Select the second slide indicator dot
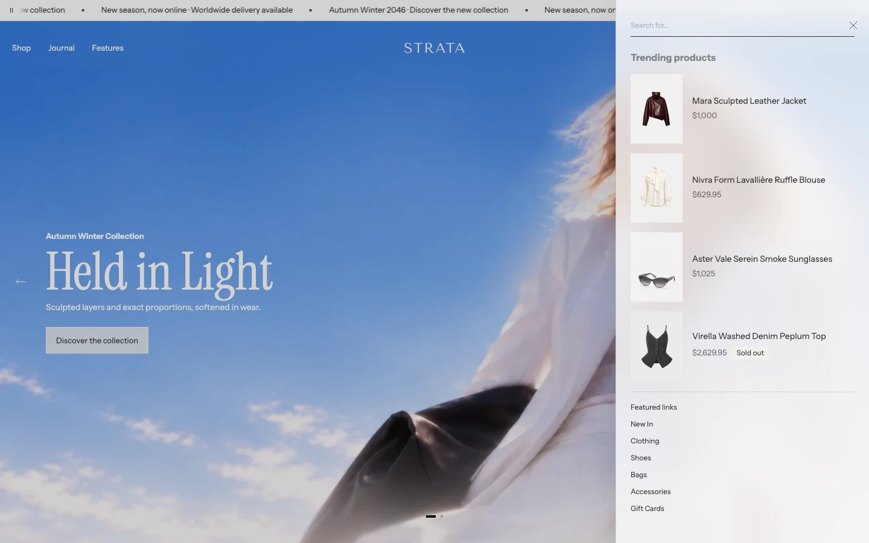Image resolution: width=869 pixels, height=543 pixels. 442,516
